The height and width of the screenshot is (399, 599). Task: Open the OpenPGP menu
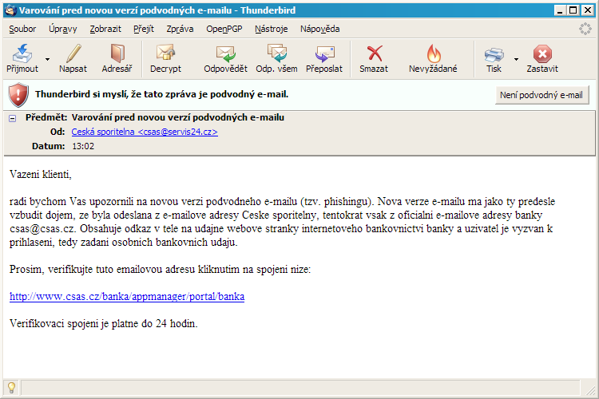click(224, 29)
